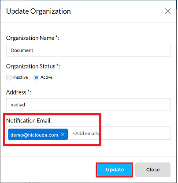This screenshot has height=183, width=178.
Task: Remove the demo@hiclouds.com email with its X
Action: click(63, 135)
